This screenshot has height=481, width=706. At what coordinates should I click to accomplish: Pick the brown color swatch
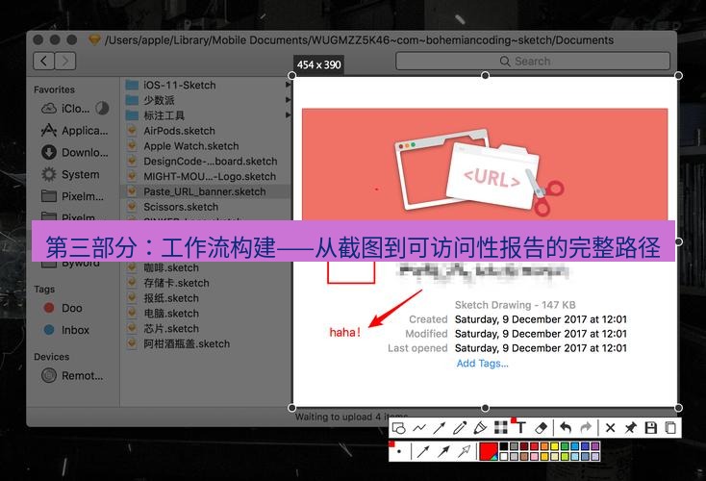tap(524, 456)
